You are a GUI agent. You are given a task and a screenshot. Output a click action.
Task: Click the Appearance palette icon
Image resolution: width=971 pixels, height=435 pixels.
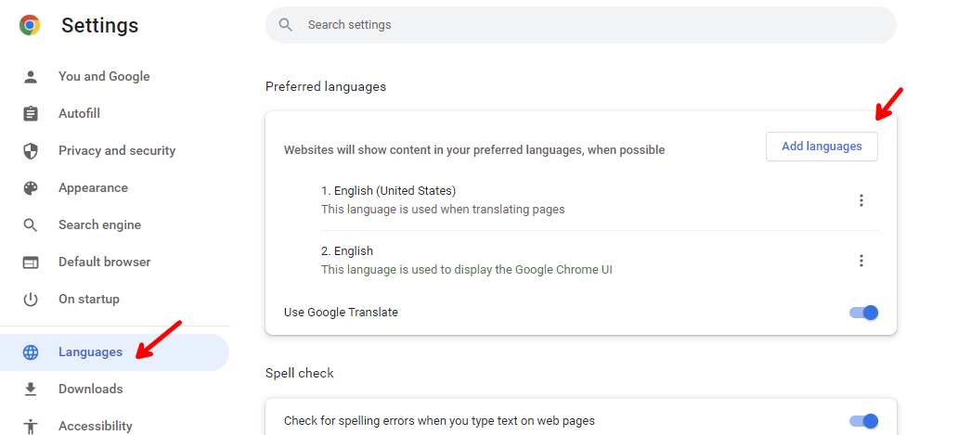click(x=31, y=188)
